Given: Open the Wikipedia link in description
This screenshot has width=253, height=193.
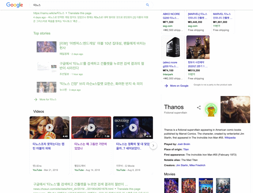Looking at the screenshot, I should click(x=230, y=138).
